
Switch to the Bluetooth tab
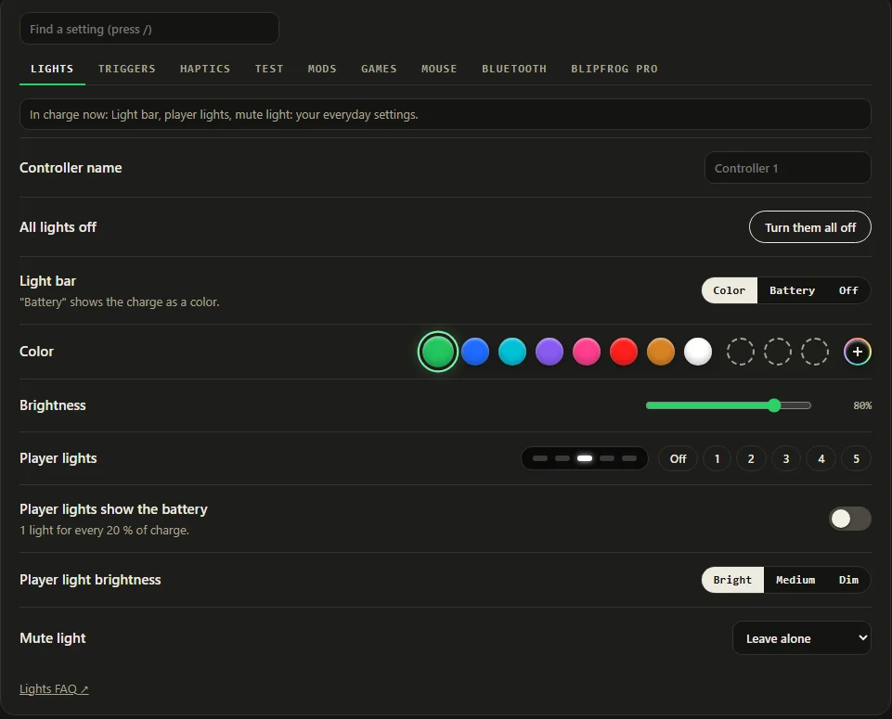pos(513,69)
